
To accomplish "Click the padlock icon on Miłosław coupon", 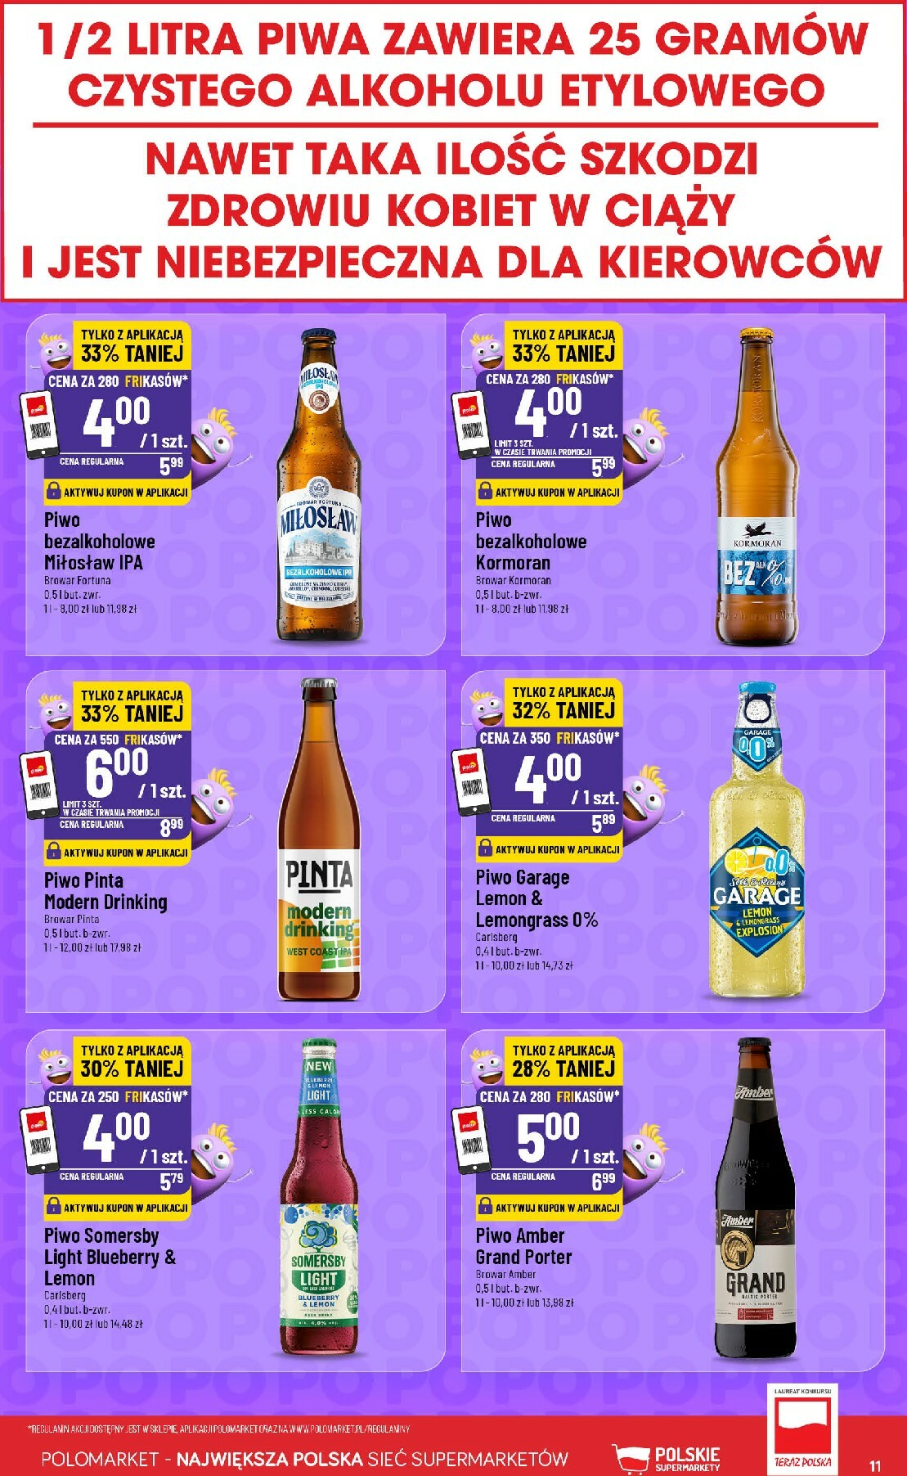I will tap(53, 492).
